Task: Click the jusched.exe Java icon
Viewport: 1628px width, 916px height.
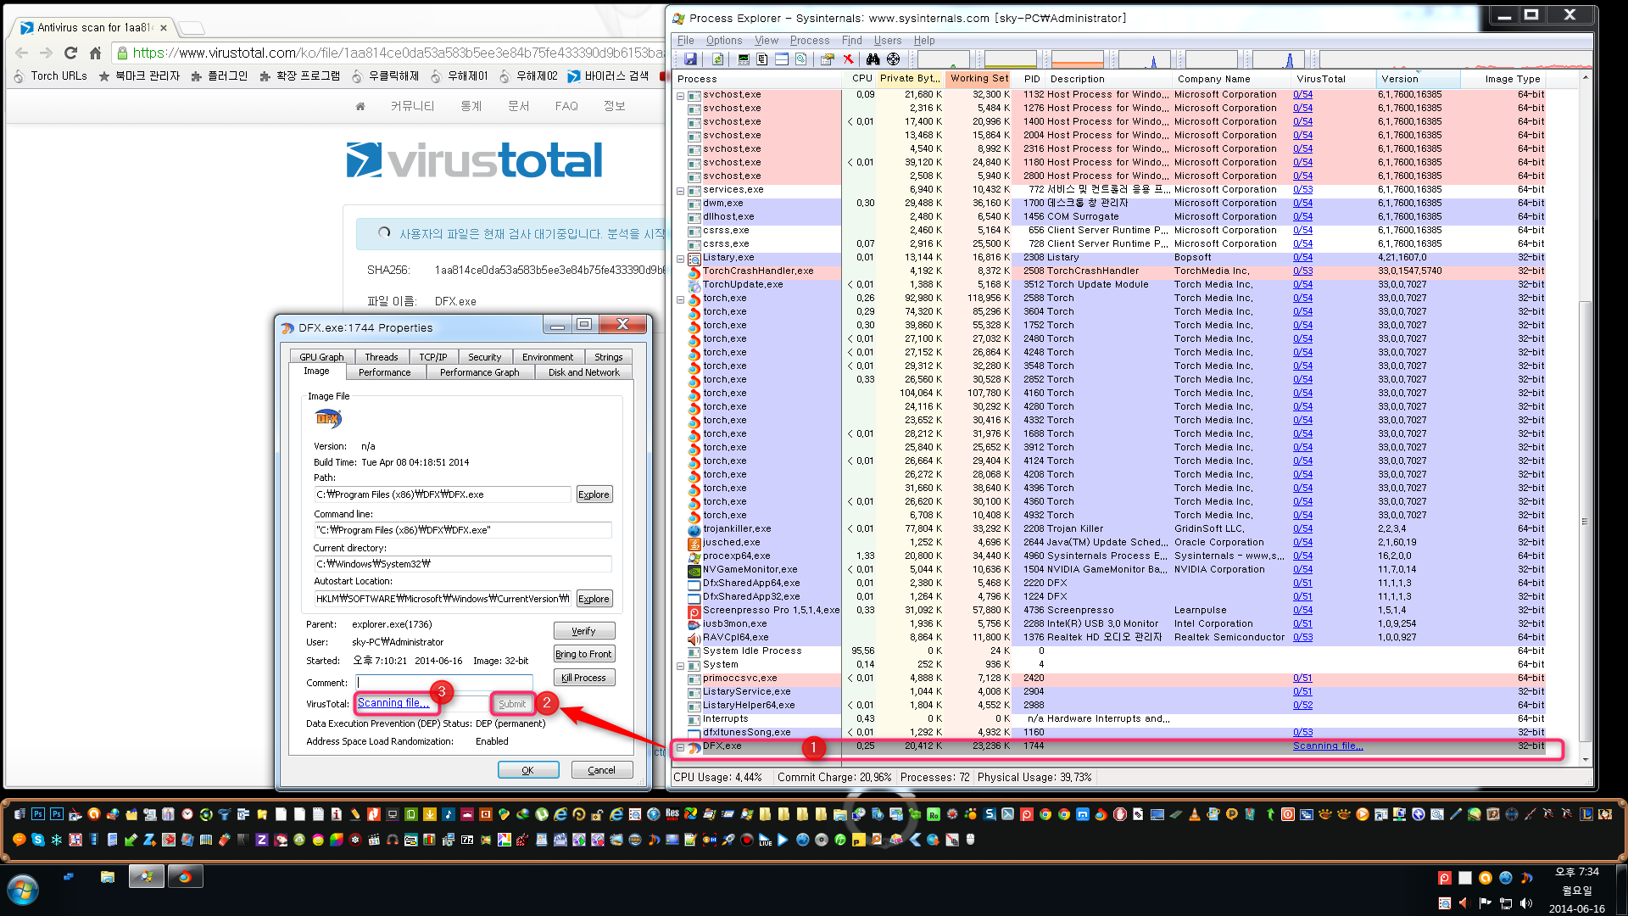Action: coord(694,543)
